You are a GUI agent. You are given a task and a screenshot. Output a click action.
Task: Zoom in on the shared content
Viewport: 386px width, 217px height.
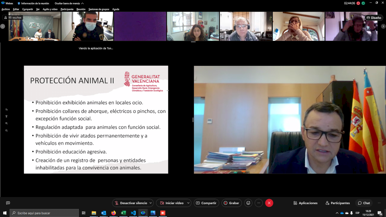(6, 123)
